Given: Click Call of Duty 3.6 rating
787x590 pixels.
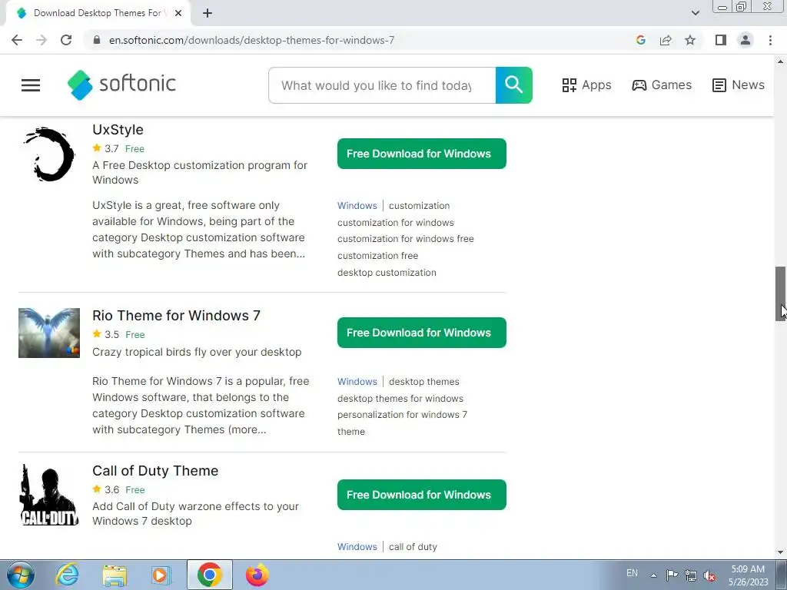Looking at the screenshot, I should (105, 489).
